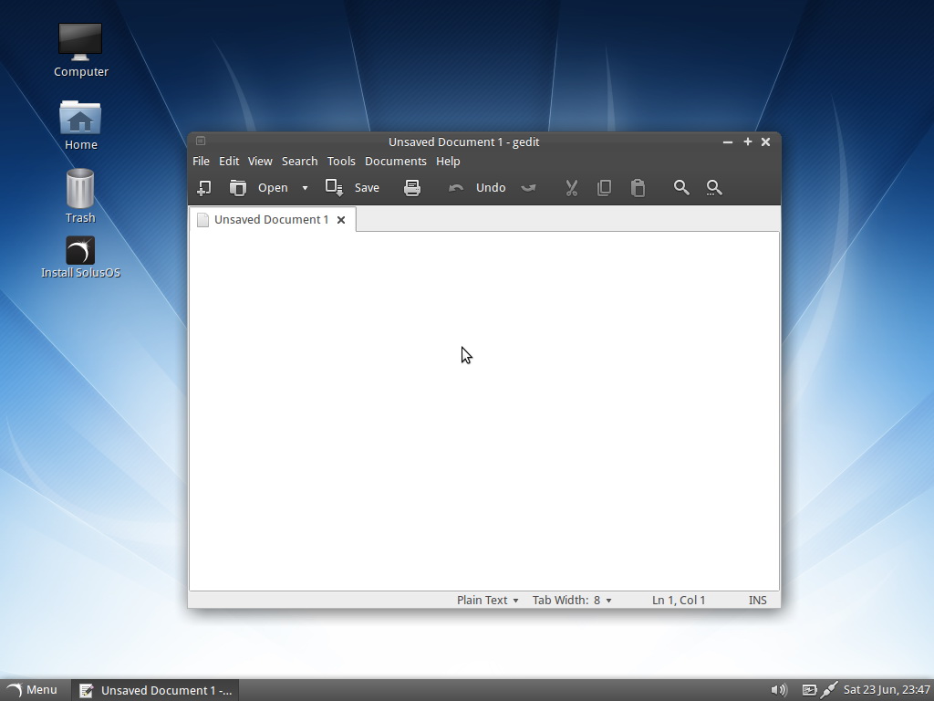Close the gedit window
Screen dimensions: 934x701
(x=766, y=141)
